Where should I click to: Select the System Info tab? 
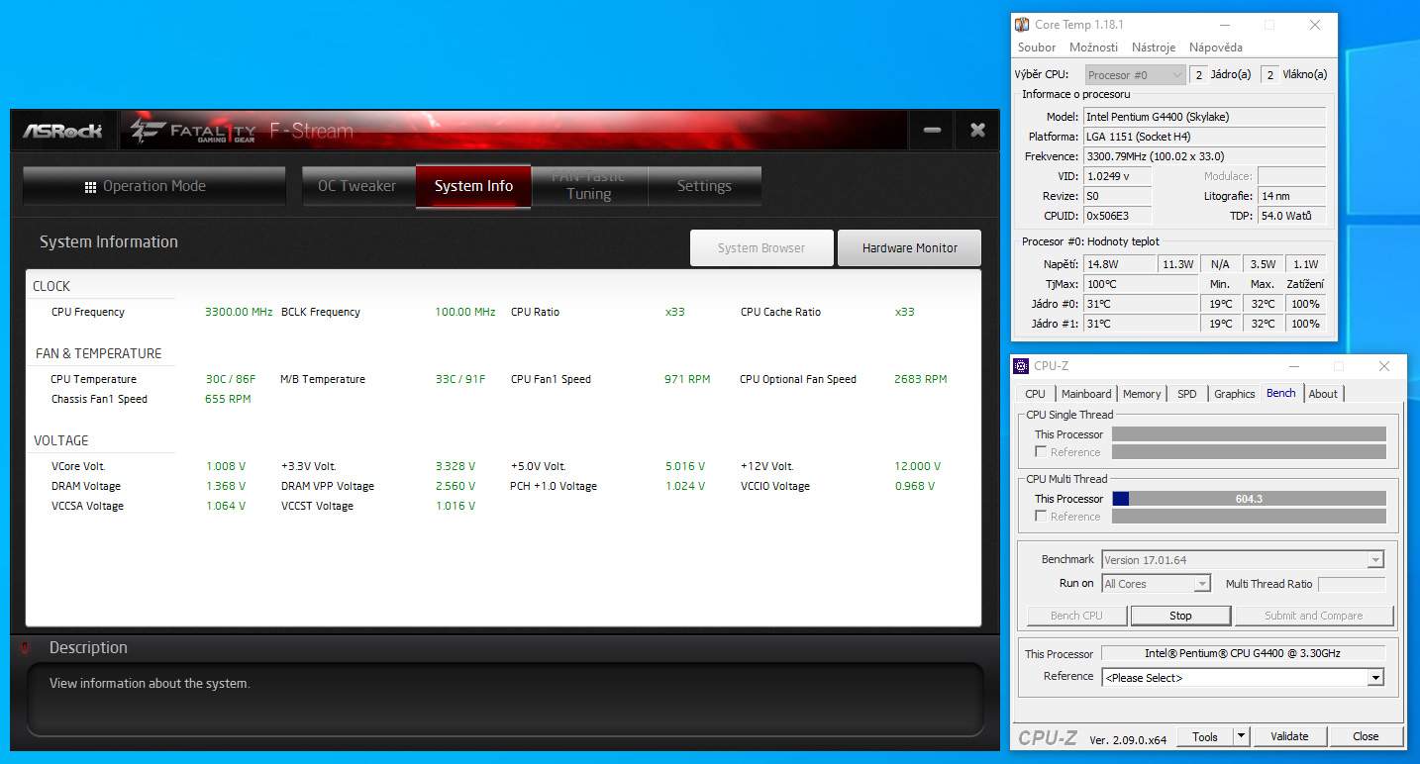pyautogui.click(x=473, y=186)
